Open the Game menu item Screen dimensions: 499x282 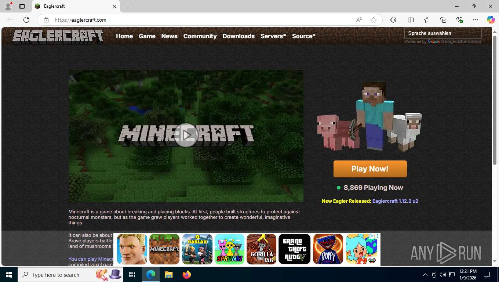coord(147,36)
